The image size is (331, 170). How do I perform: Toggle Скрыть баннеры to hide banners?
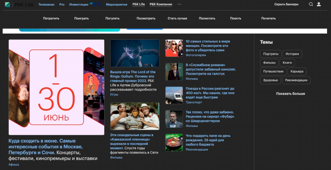(286, 4)
